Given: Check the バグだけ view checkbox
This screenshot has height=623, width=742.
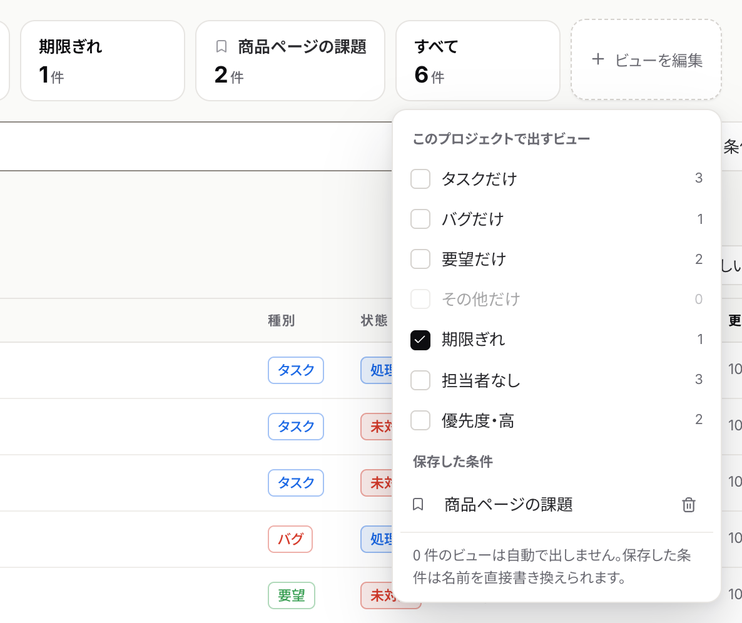Looking at the screenshot, I should pyautogui.click(x=420, y=219).
